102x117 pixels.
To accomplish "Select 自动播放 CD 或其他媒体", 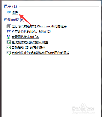I will [28, 48].
